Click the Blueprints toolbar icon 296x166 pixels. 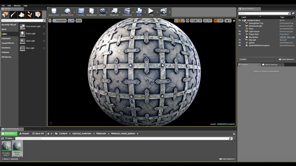click(x=114, y=11)
